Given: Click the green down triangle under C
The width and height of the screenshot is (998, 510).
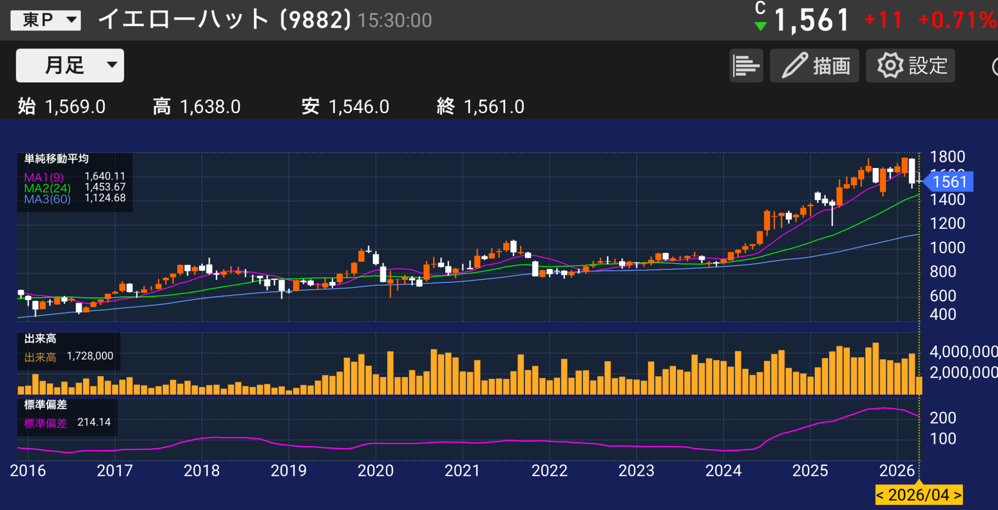Looking at the screenshot, I should coord(760,27).
